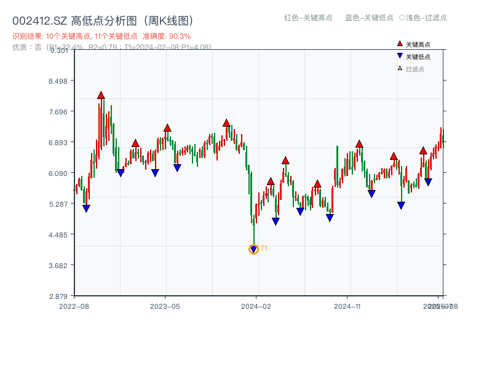
Task: Click the red triangle icon in the 关键高点 legend
Action: point(400,44)
